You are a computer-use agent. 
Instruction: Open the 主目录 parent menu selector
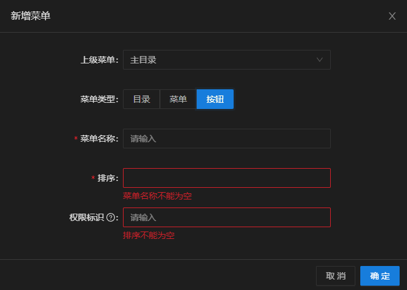point(227,60)
